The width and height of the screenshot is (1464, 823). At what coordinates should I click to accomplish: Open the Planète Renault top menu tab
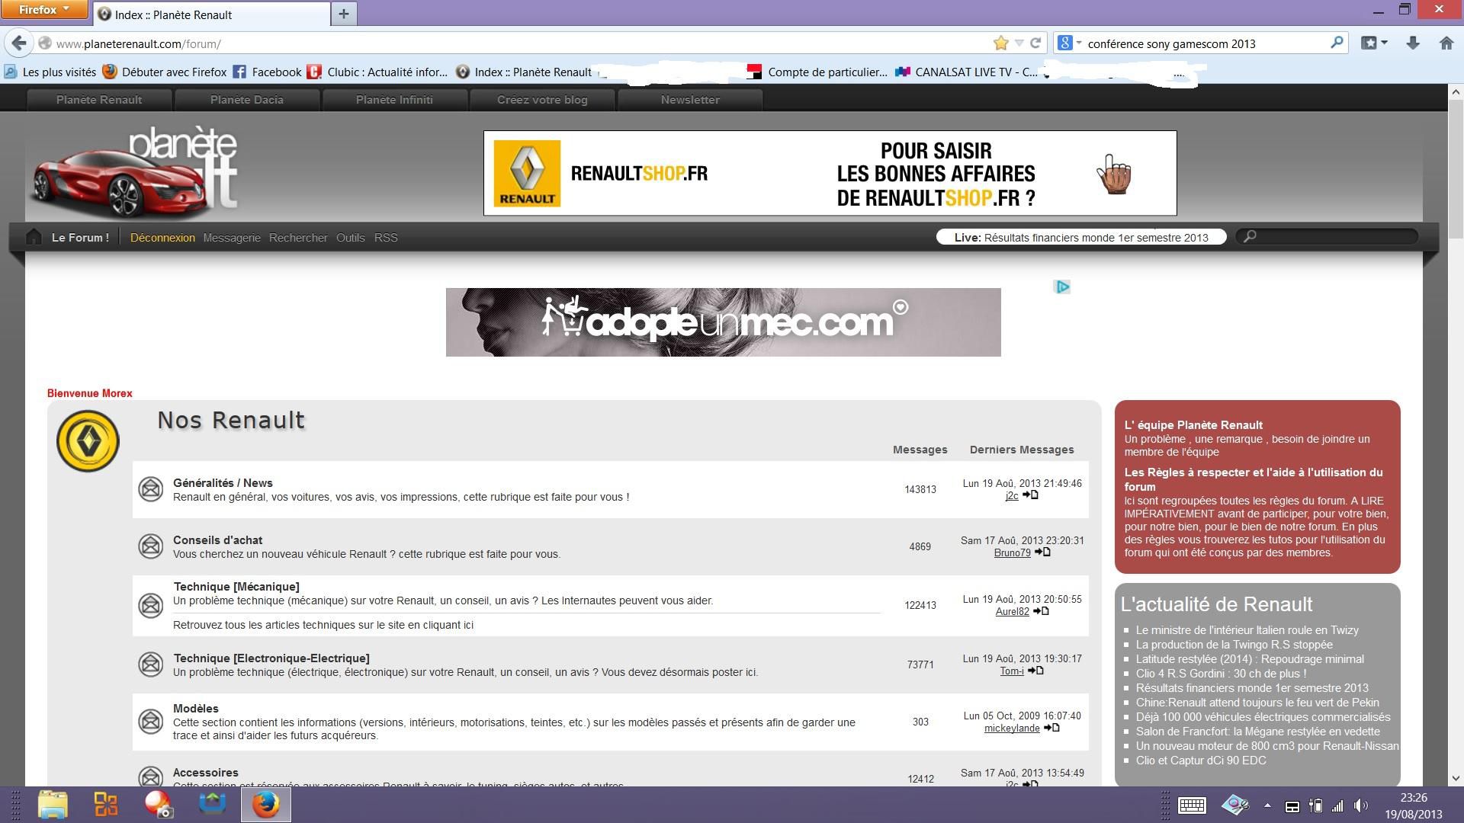pos(99,100)
